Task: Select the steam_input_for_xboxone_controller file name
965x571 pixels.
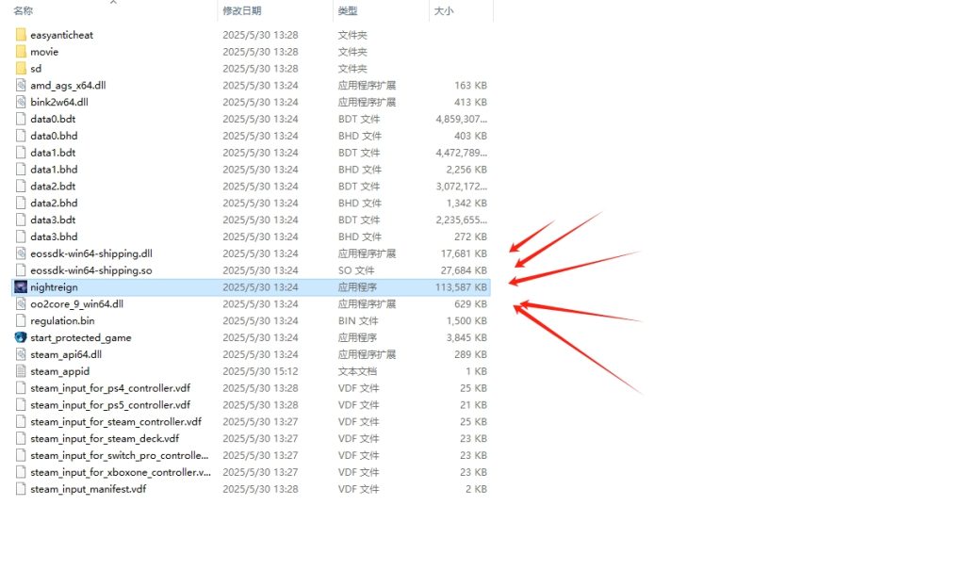Action: tap(121, 472)
